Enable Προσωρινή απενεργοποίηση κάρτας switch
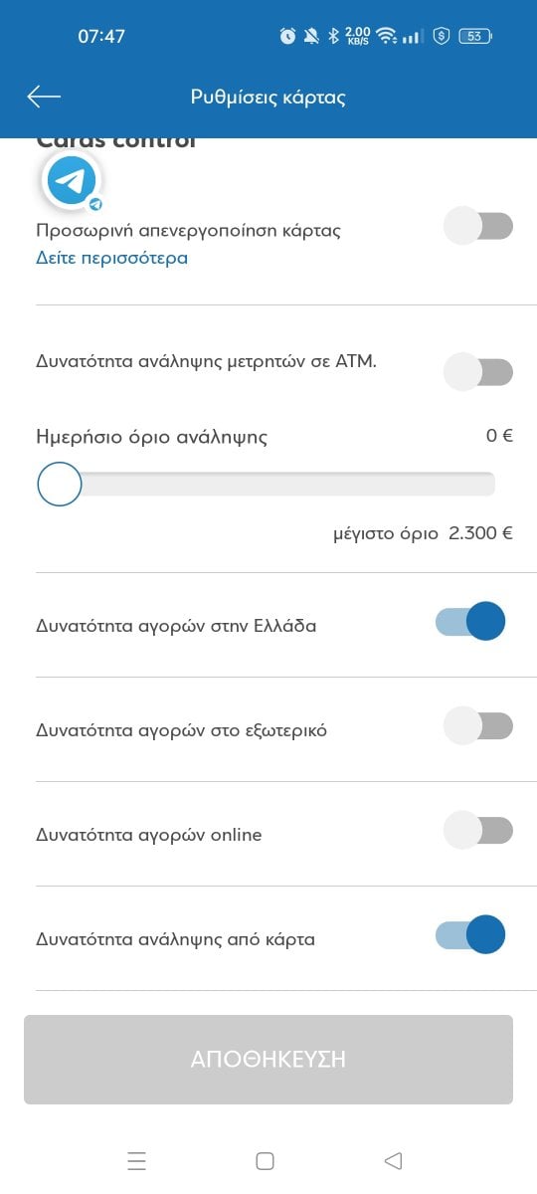537x1194 pixels. (478, 226)
